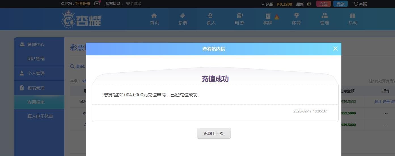Click the 追号 link in the table row
Viewport: 395px width, 156px height.
(386, 102)
